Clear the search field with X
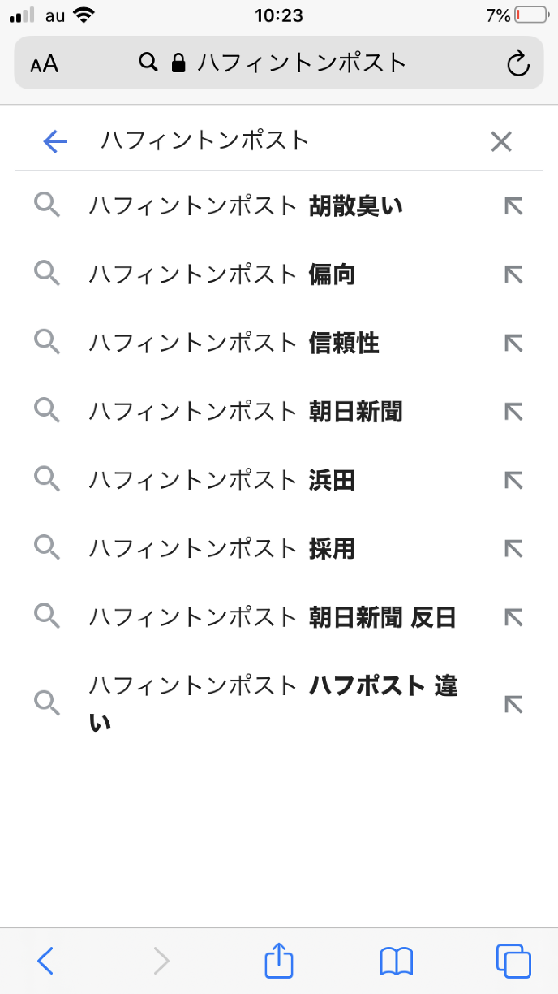Screen dimensions: 558x994 point(501,142)
